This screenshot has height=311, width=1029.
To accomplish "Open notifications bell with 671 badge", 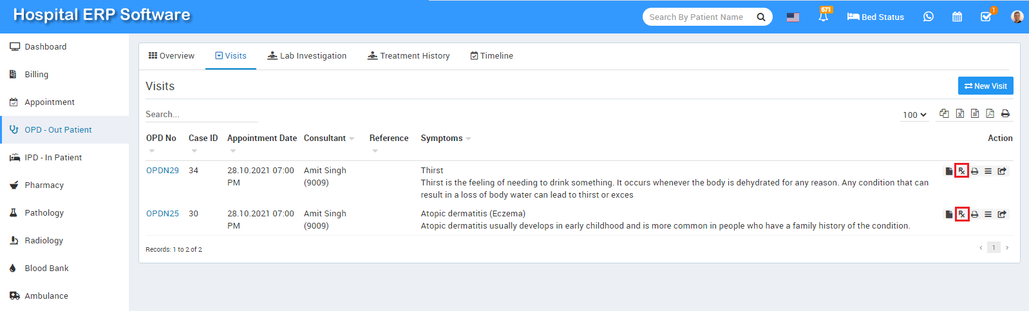I will 824,15.
